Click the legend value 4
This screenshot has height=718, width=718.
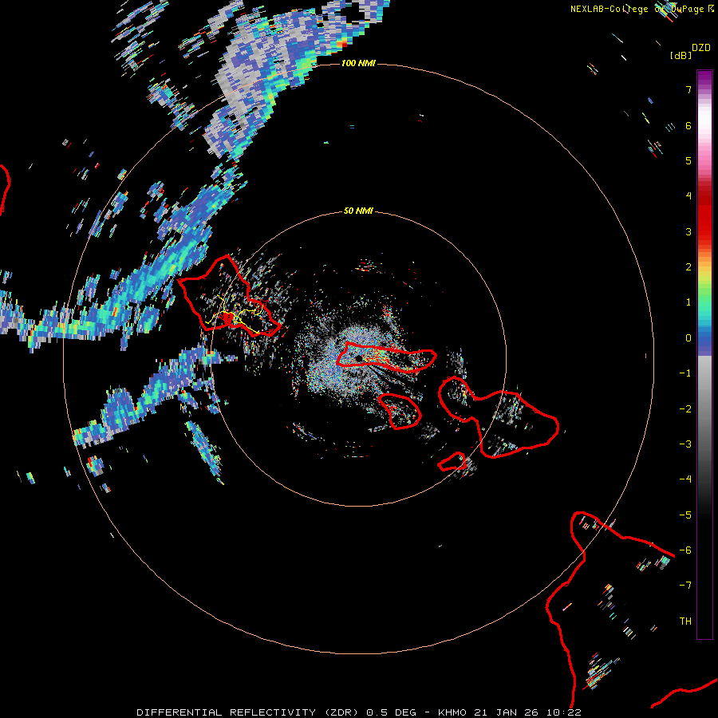pos(688,196)
